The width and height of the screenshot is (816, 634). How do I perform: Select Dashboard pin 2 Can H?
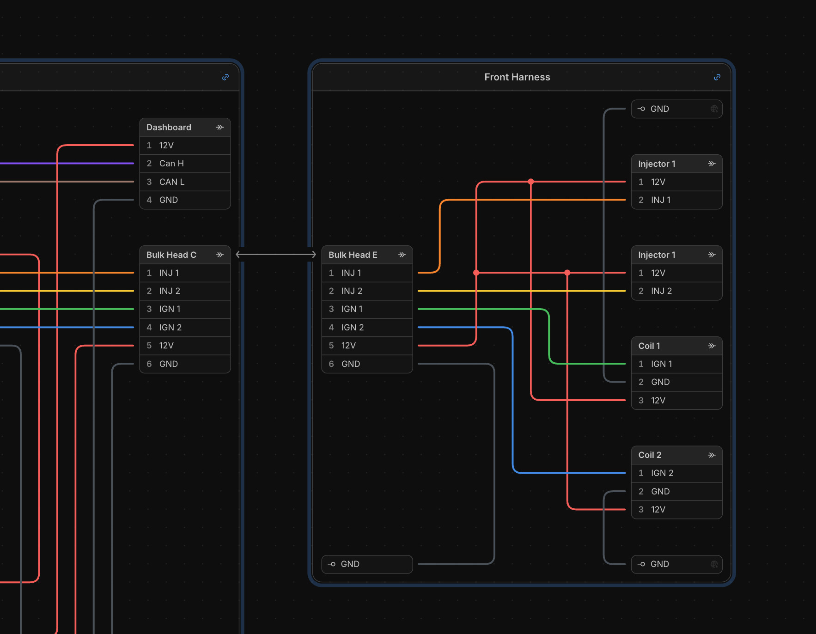(x=185, y=164)
